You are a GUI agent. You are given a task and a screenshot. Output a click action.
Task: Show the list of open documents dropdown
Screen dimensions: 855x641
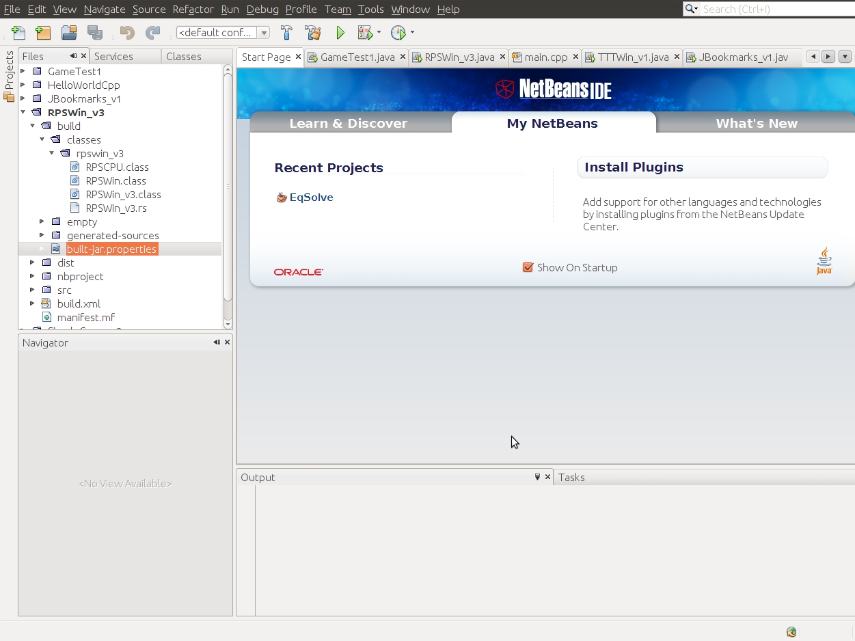(x=845, y=57)
